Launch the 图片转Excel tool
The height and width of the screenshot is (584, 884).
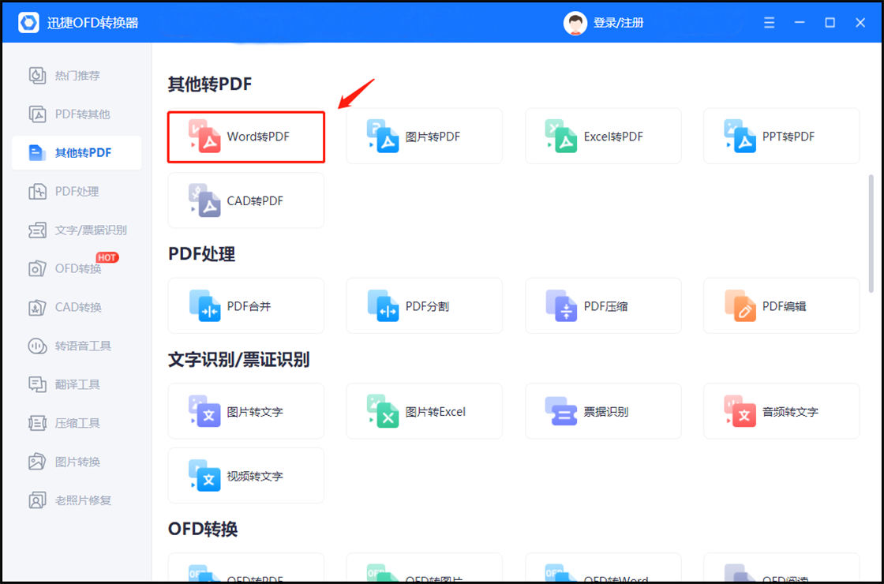pos(424,411)
